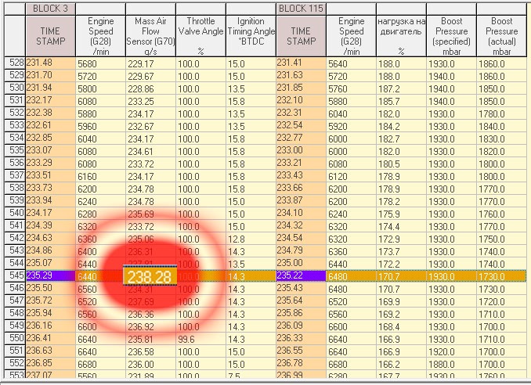Click the engine speed cell 5960
Image resolution: width=531 pixels, height=385 pixels.
point(100,126)
